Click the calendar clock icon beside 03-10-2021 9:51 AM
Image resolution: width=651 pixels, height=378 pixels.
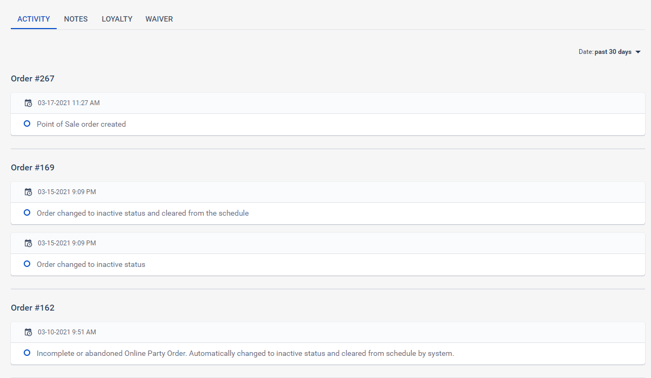pos(29,332)
